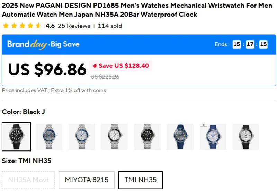
Task: Click the Brand day Big Save logo
Action: (x=43, y=44)
